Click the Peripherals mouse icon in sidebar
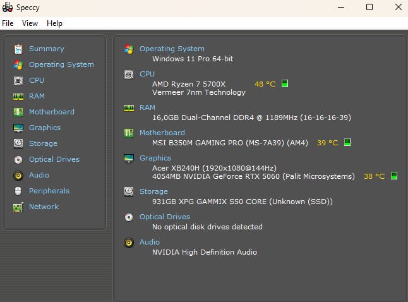This screenshot has height=302, width=408. tap(18, 191)
